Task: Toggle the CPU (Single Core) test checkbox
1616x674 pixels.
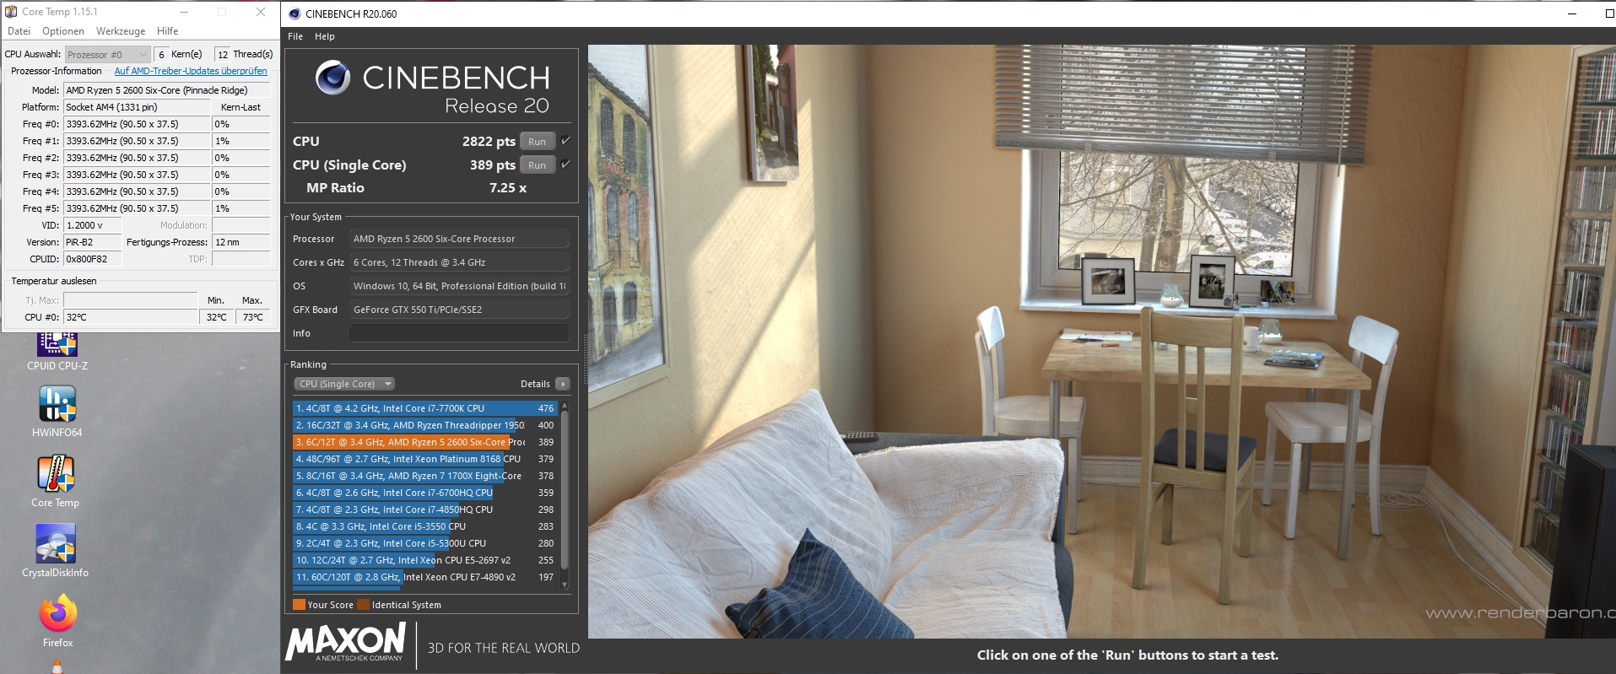Action: point(565,164)
